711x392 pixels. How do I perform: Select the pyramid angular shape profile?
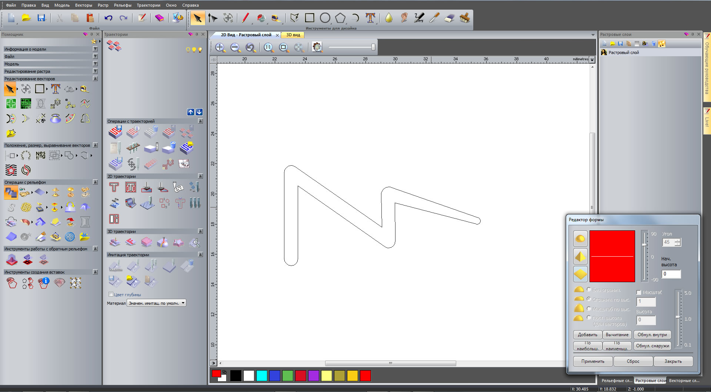(x=580, y=256)
